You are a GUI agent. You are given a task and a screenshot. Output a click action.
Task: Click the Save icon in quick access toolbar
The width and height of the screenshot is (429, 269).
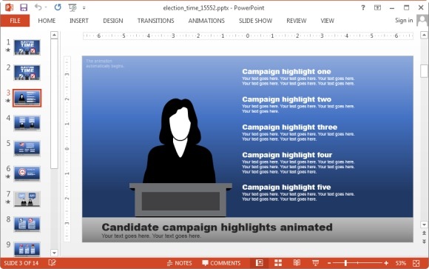pyautogui.click(x=24, y=7)
